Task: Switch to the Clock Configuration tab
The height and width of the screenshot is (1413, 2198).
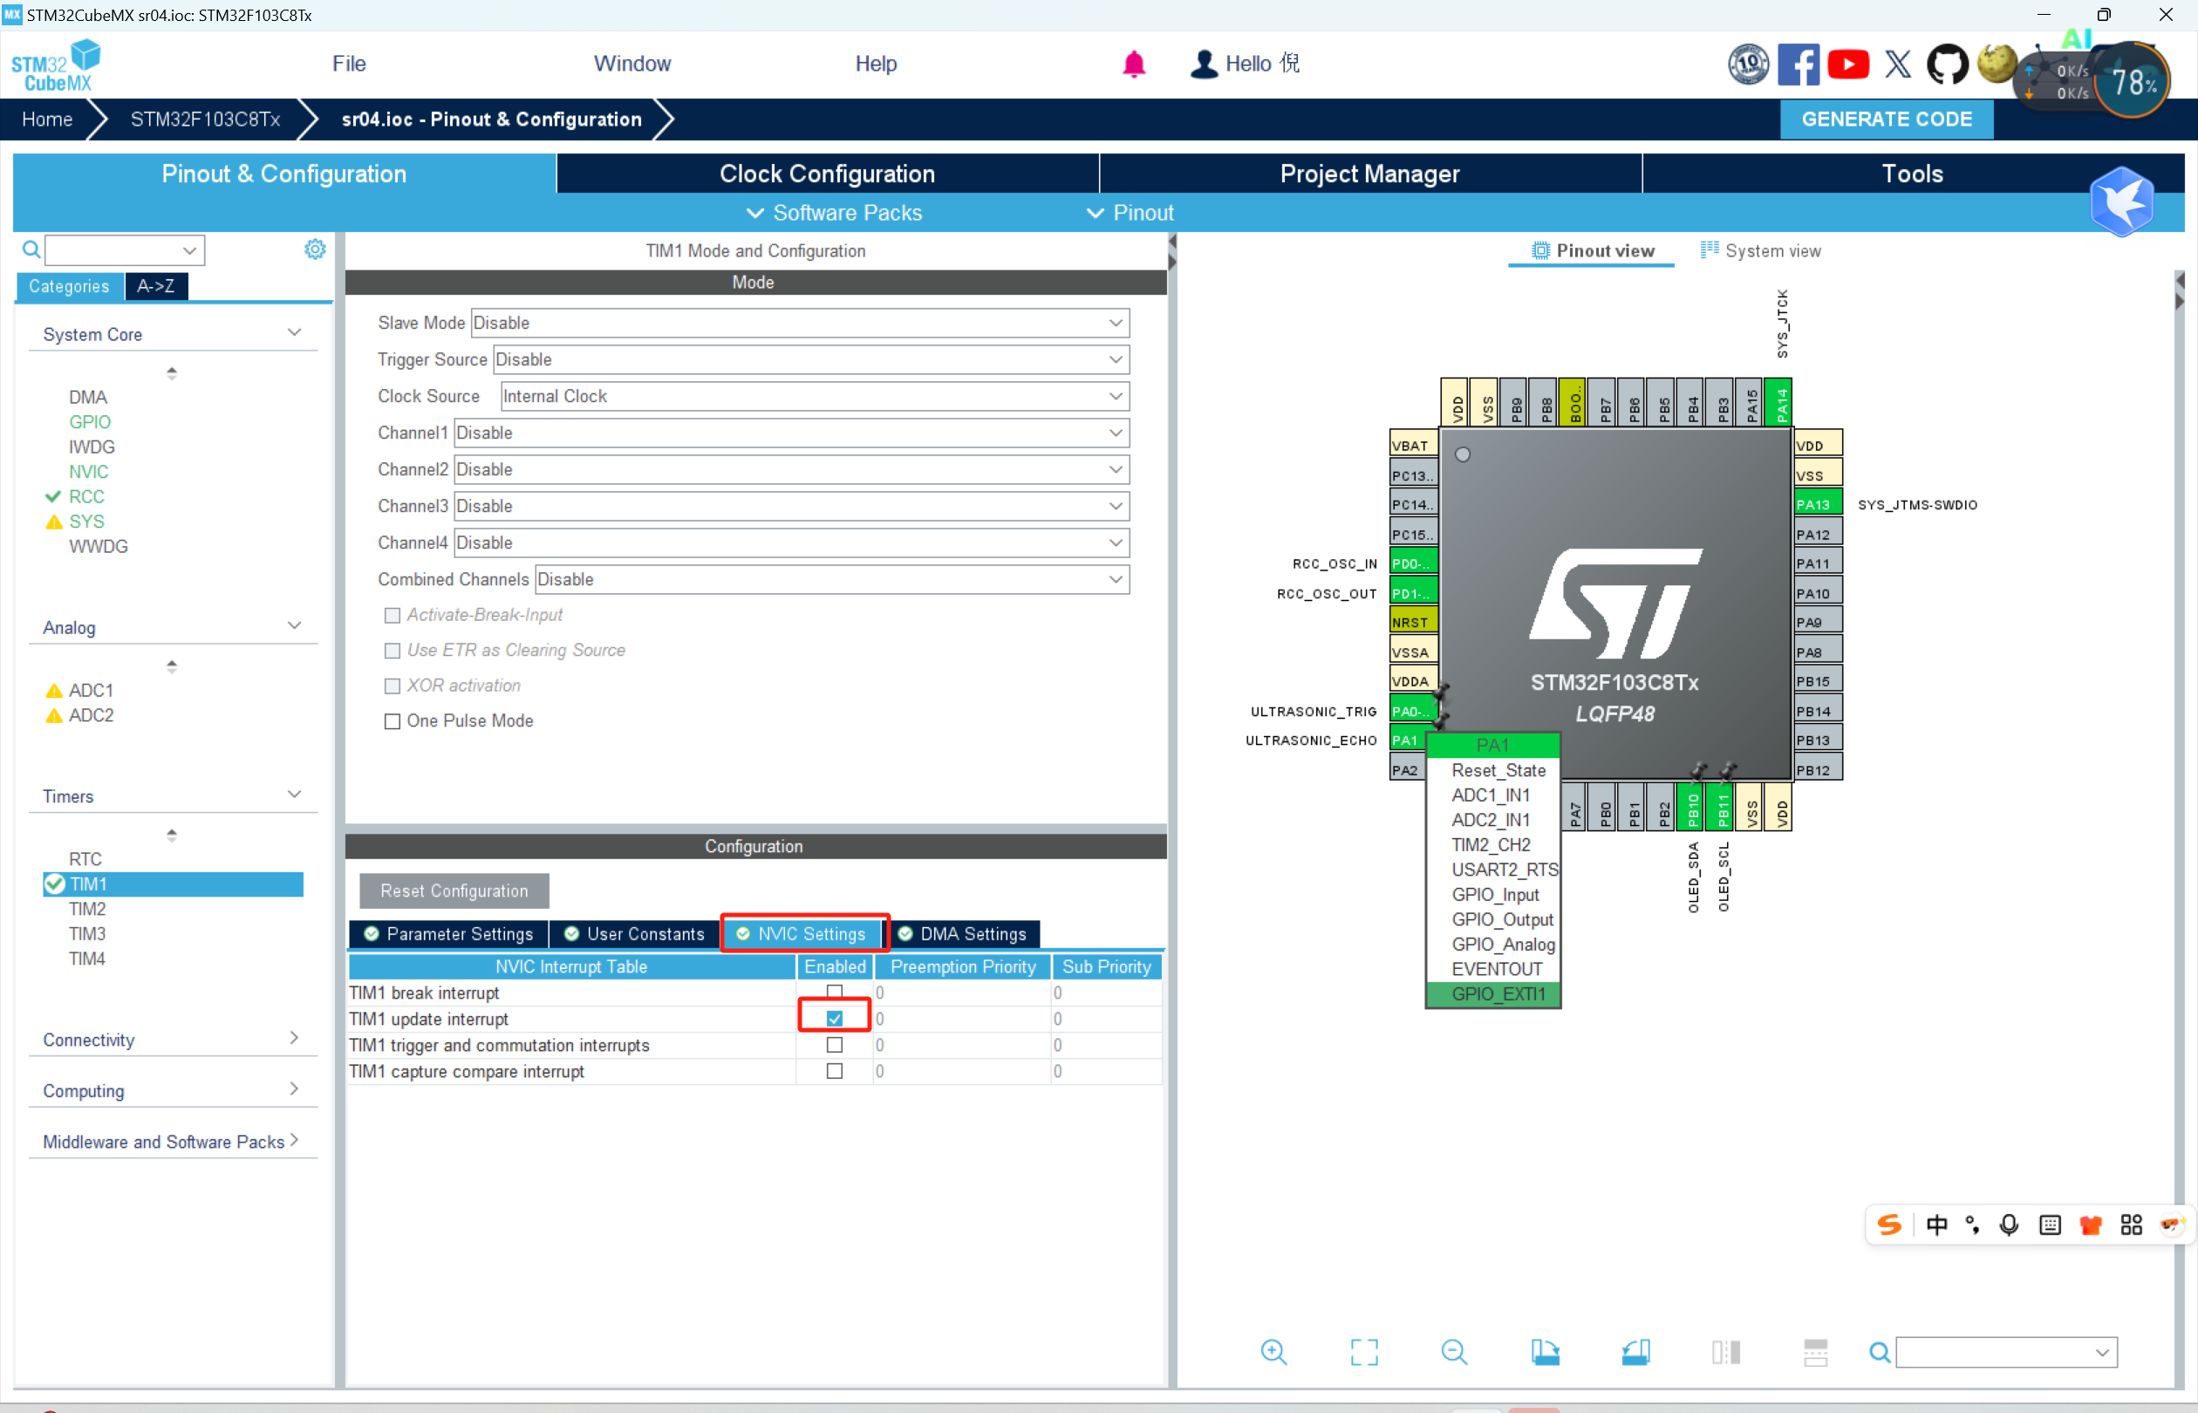Action: [828, 174]
